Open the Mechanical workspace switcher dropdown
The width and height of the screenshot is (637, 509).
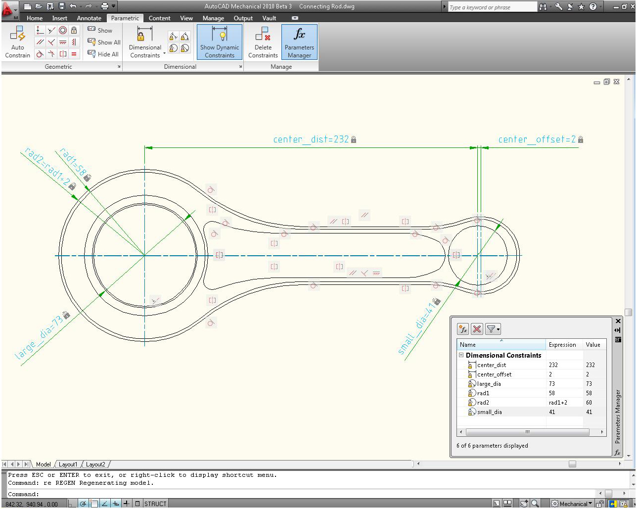[571, 504]
